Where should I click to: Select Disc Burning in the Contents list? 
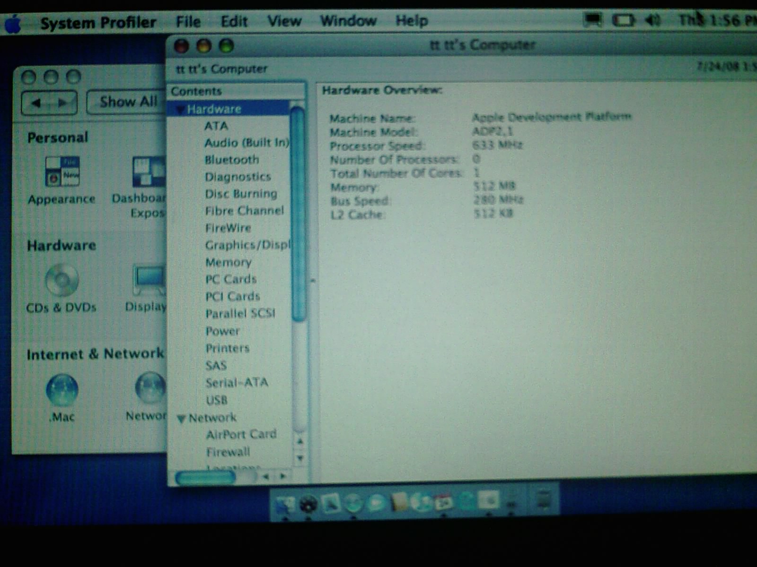(241, 194)
